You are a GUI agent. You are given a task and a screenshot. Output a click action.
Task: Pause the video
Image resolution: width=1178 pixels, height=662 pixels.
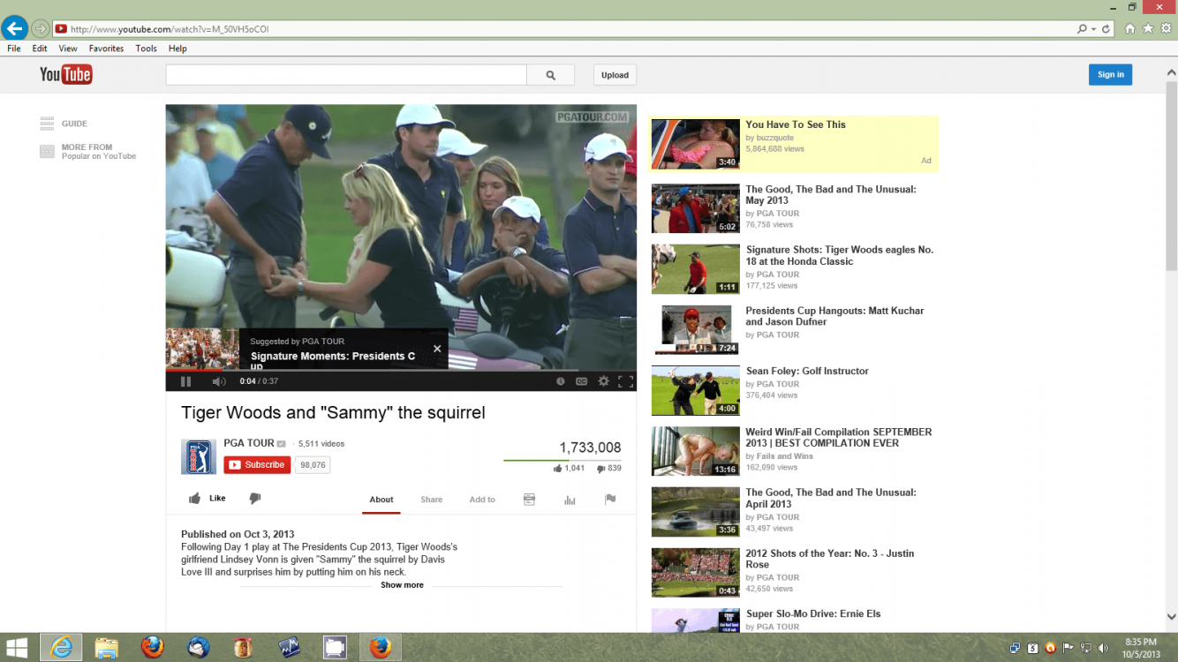(185, 381)
